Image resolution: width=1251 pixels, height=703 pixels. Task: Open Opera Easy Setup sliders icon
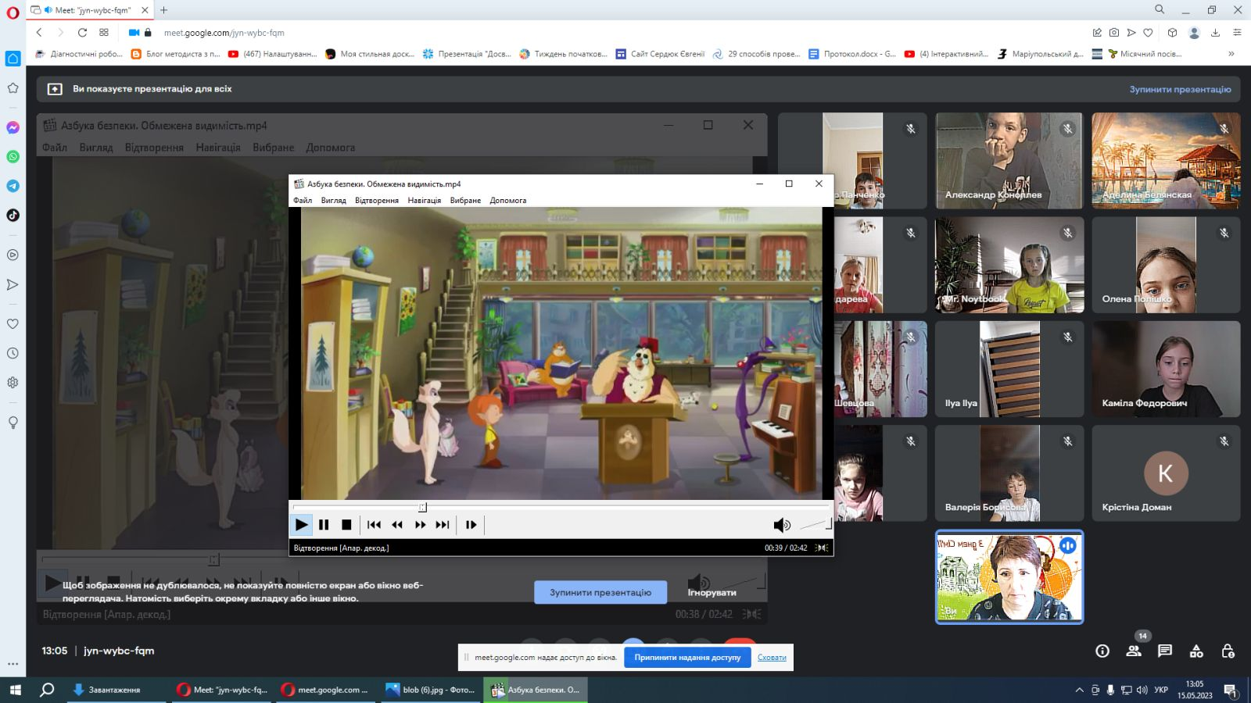point(1237,33)
